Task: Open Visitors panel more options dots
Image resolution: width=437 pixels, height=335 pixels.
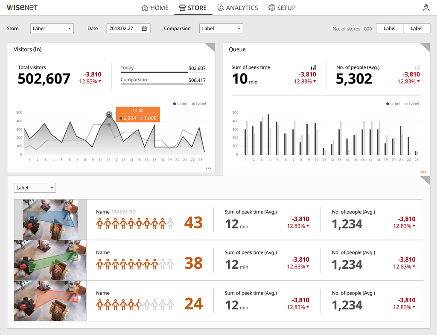Action: pos(208,168)
